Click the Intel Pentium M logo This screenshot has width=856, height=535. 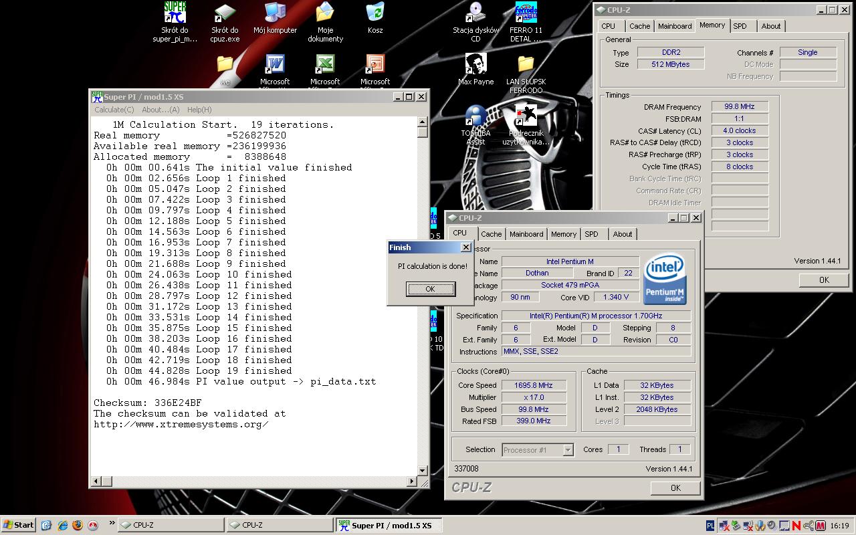pos(665,279)
